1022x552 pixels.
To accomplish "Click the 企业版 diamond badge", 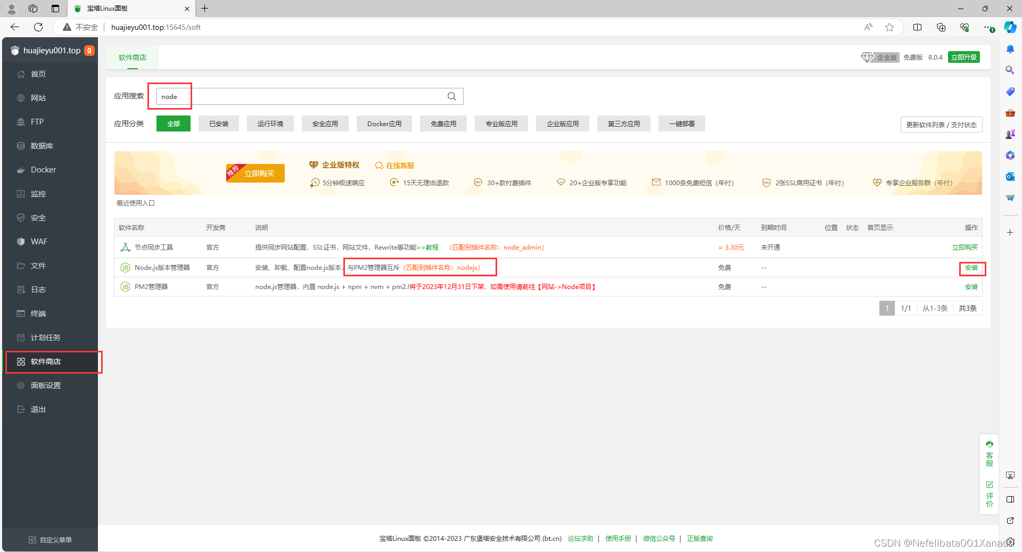I will [x=880, y=57].
